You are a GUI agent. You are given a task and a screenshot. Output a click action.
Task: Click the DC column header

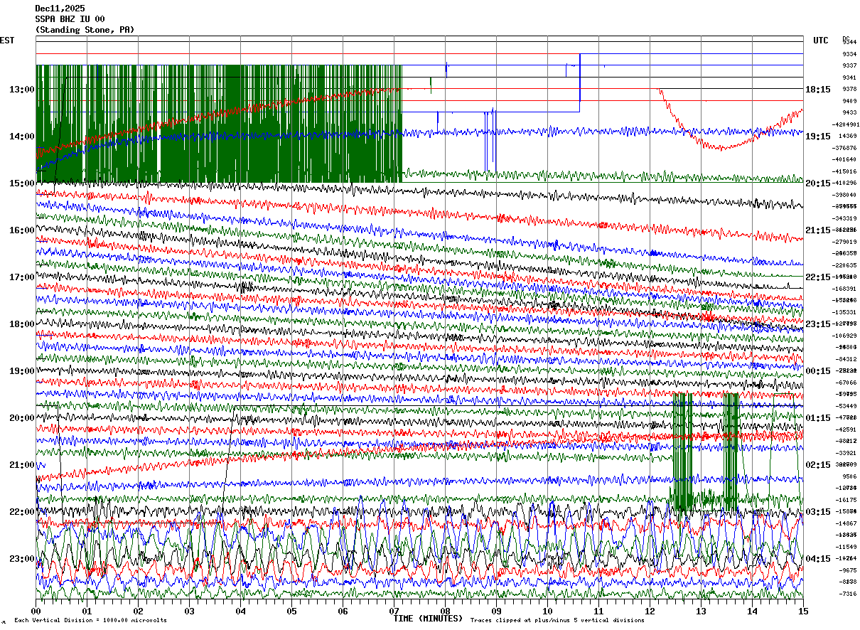click(x=846, y=38)
